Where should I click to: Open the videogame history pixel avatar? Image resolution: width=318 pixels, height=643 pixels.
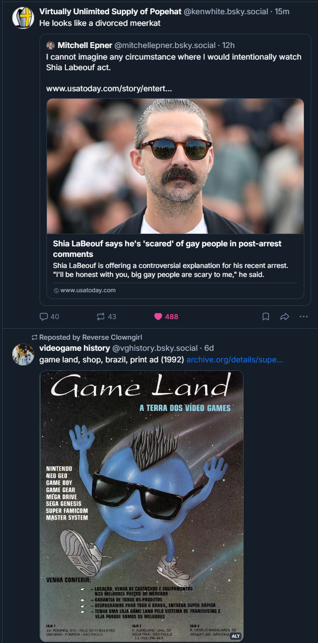pos(23,353)
